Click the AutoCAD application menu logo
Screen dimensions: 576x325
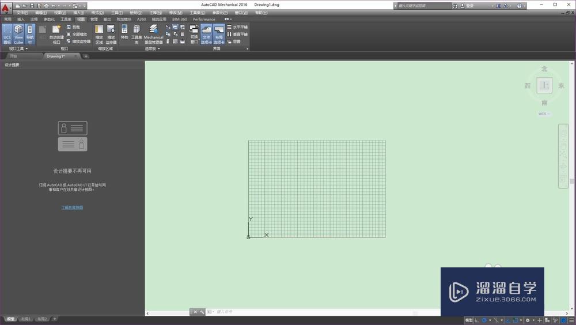click(x=6, y=9)
